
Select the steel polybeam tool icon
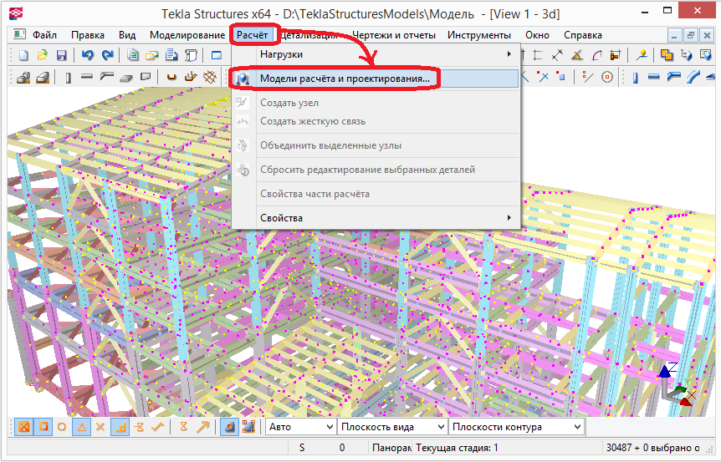click(x=106, y=77)
